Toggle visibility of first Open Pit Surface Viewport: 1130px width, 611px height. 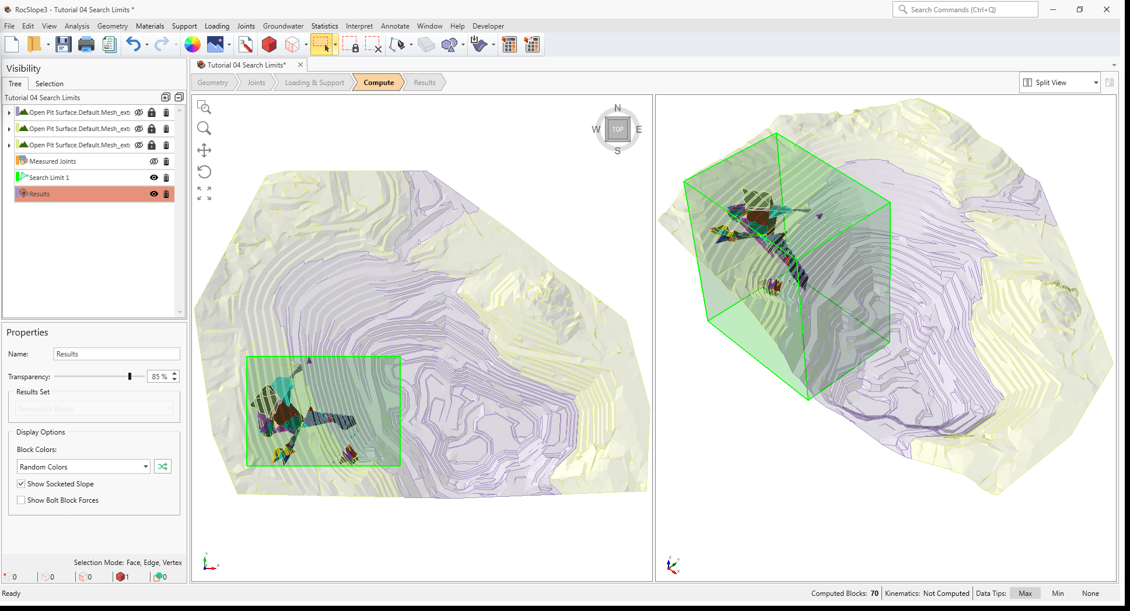coord(139,112)
